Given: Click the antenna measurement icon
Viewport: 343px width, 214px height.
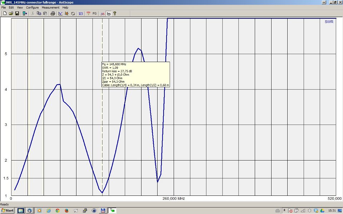Looking at the screenshot, I should click(x=88, y=14).
